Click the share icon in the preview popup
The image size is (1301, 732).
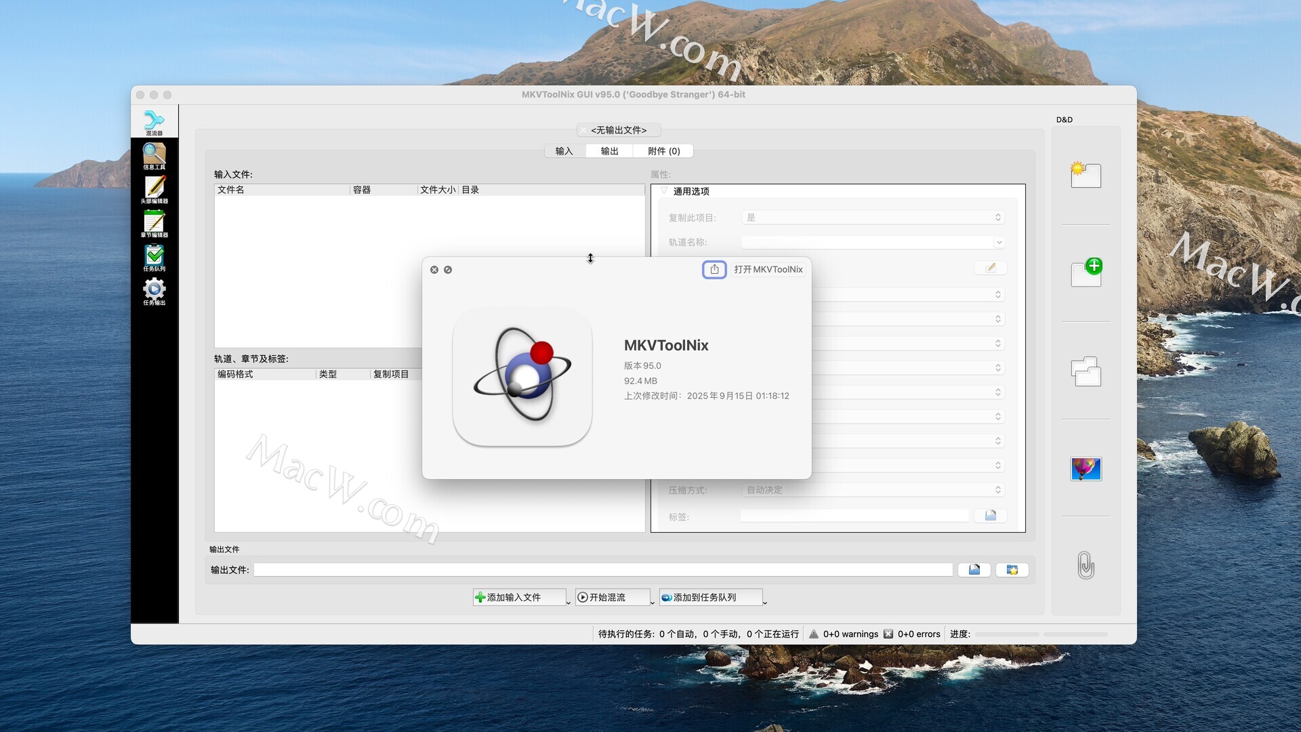coord(714,269)
